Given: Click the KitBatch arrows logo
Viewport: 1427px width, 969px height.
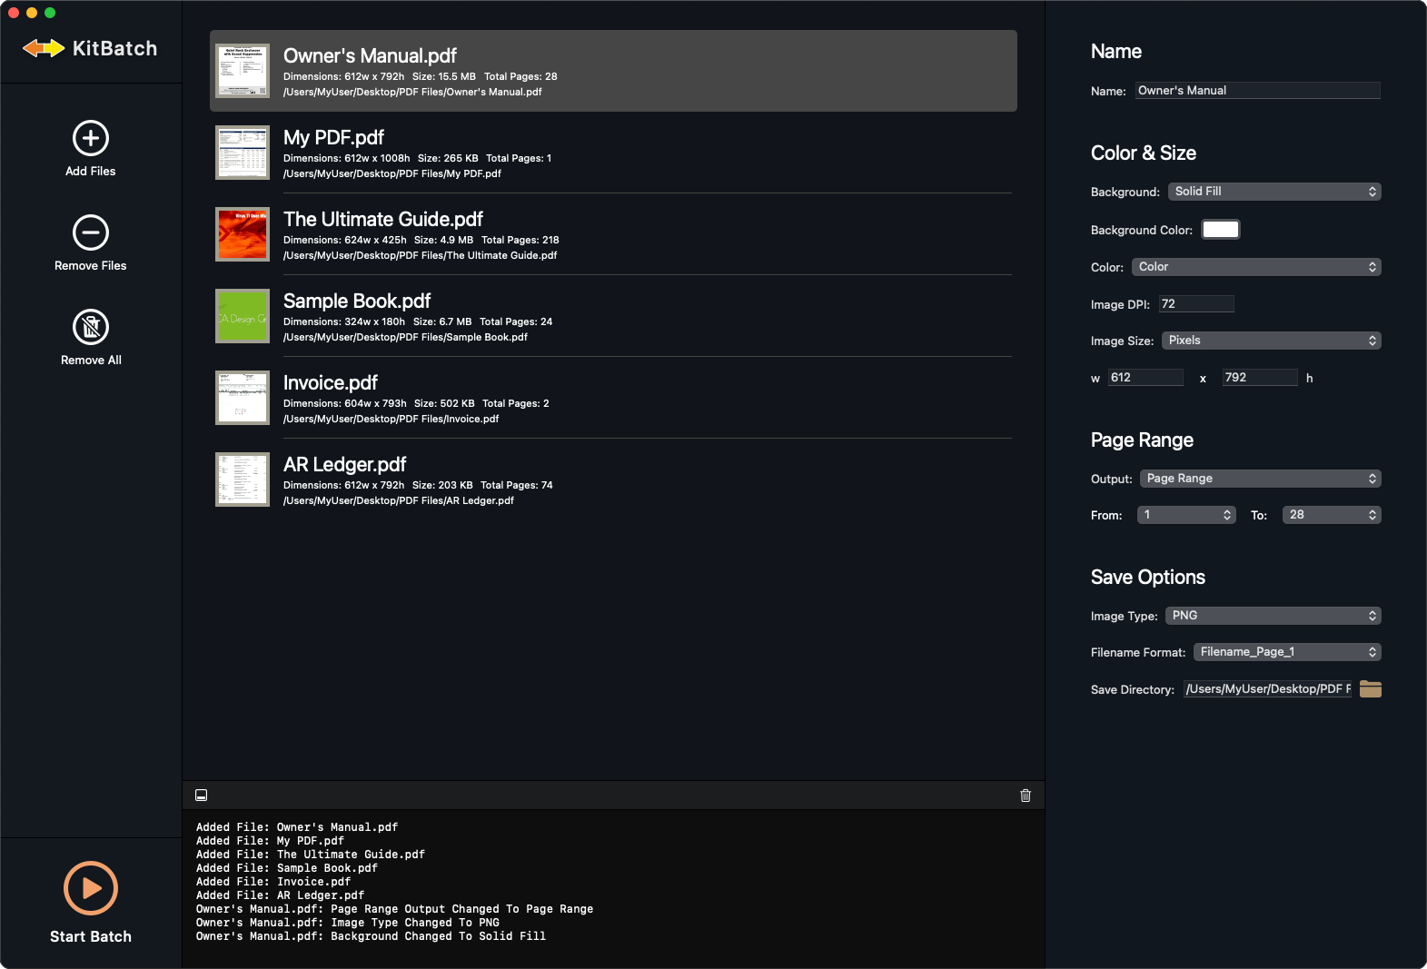Looking at the screenshot, I should (x=44, y=48).
